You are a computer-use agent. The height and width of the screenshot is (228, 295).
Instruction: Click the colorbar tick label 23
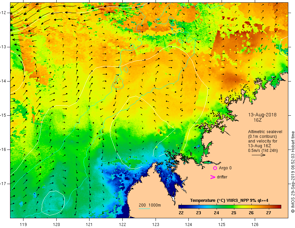coord(199,213)
